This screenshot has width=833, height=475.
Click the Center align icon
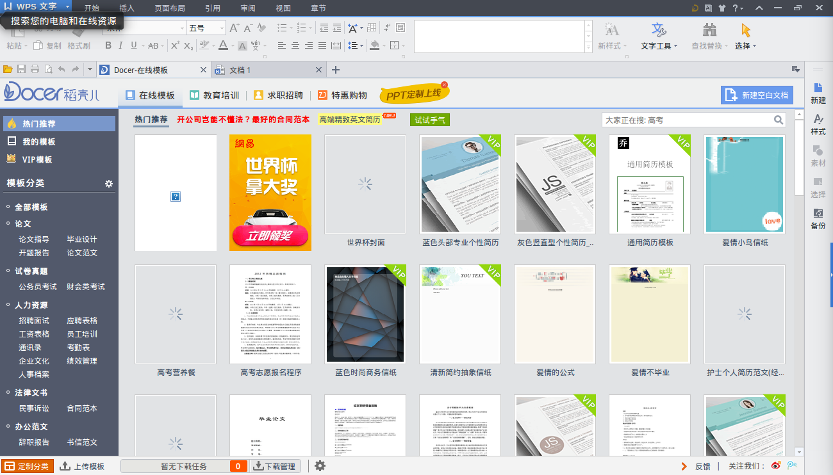pyautogui.click(x=295, y=45)
